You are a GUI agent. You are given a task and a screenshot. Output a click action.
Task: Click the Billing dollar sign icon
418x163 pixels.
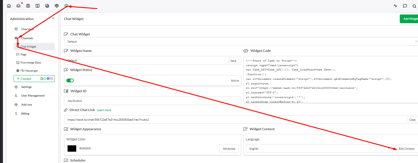point(16,114)
